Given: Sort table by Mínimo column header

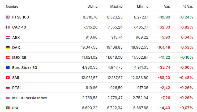Looking at the screenshot, I should pyautogui.click(x=143, y=7).
